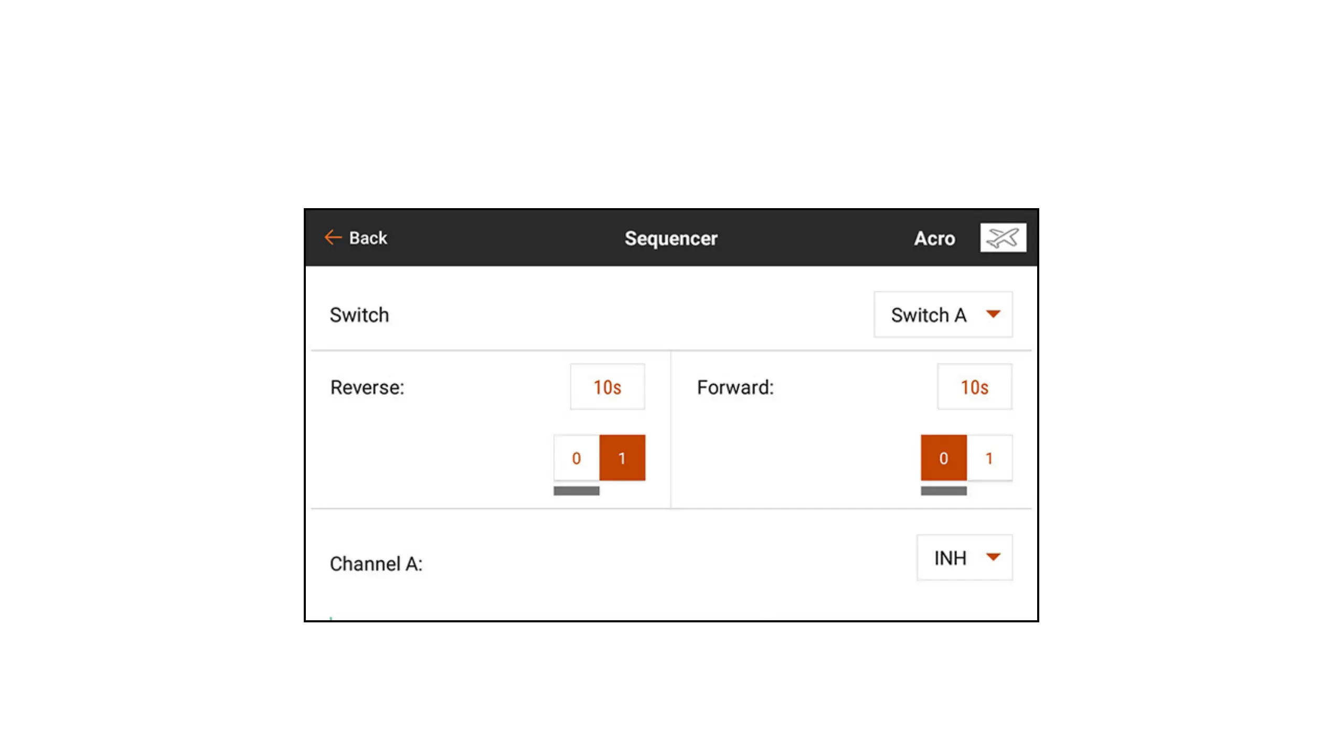Image resolution: width=1343 pixels, height=755 pixels.
Task: Click the gray indicator bar under Forward
Action: point(943,491)
